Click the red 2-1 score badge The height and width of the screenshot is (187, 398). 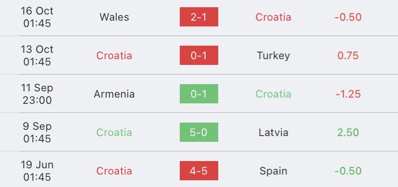[x=199, y=17]
